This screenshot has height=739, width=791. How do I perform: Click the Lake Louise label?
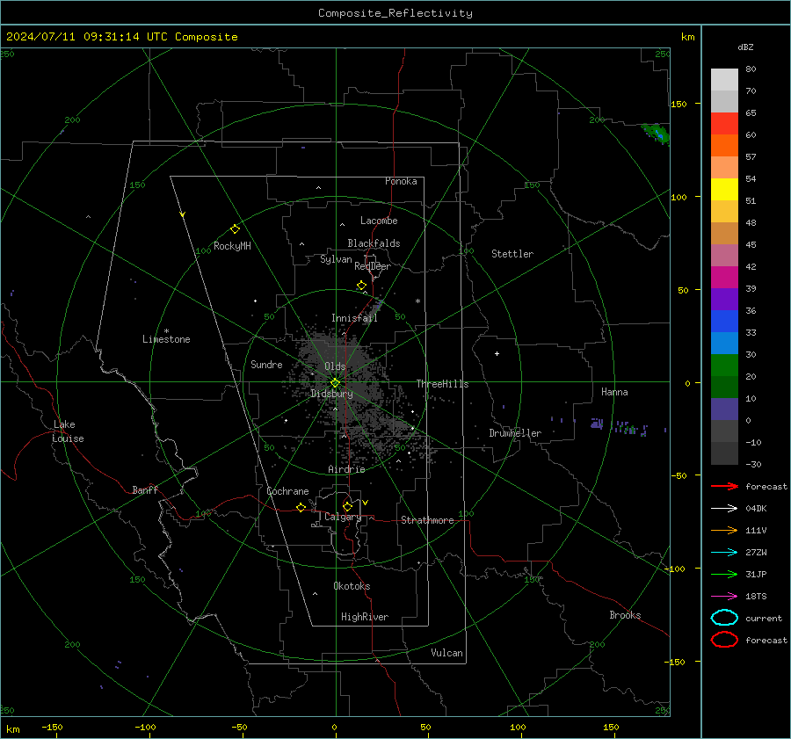tap(68, 431)
